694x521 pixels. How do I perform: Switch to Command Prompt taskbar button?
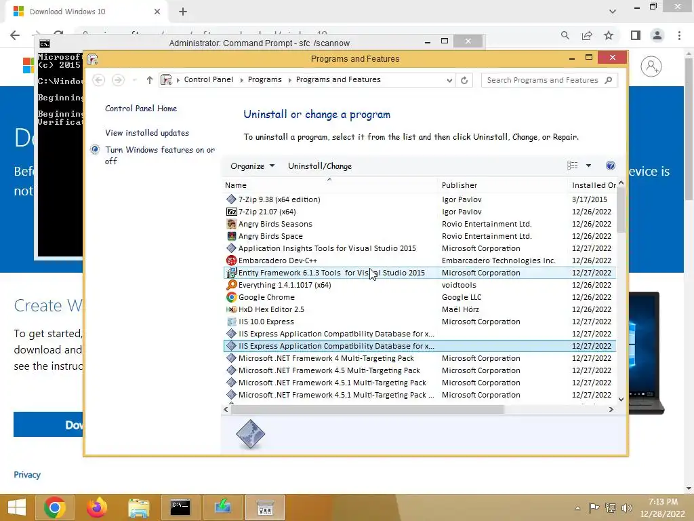tap(180, 507)
